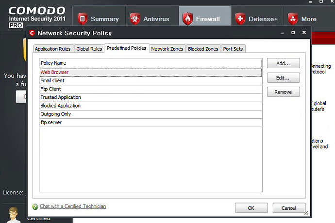Screen dimensions: 335x223
Task: Click the Defense+ cross shield icon
Action: [x=240, y=19]
